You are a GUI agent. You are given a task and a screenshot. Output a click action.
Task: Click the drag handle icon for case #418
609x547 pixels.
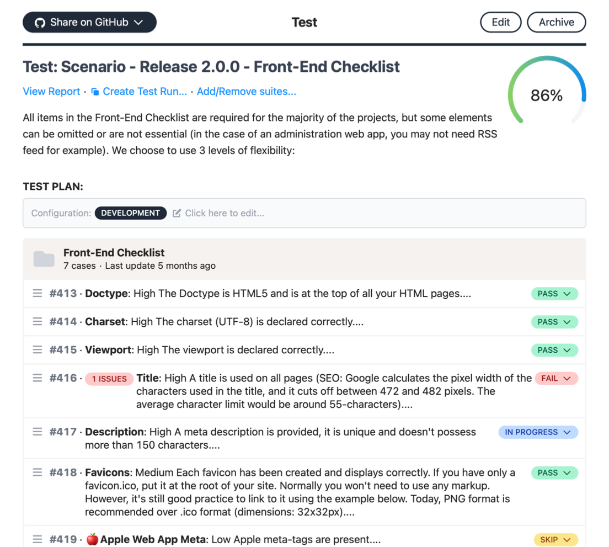pos(38,472)
